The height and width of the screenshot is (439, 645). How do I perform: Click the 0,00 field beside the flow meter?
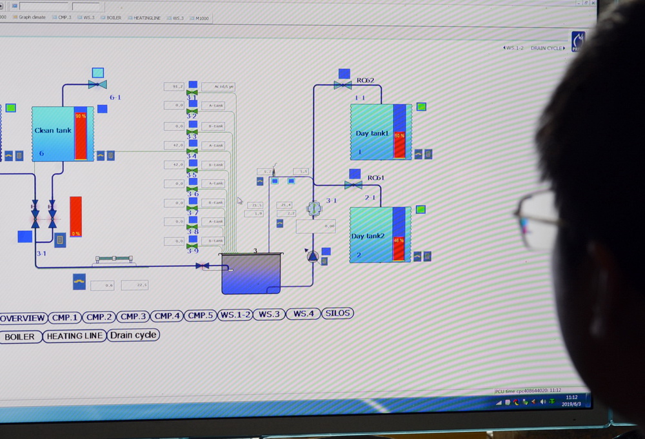315,226
